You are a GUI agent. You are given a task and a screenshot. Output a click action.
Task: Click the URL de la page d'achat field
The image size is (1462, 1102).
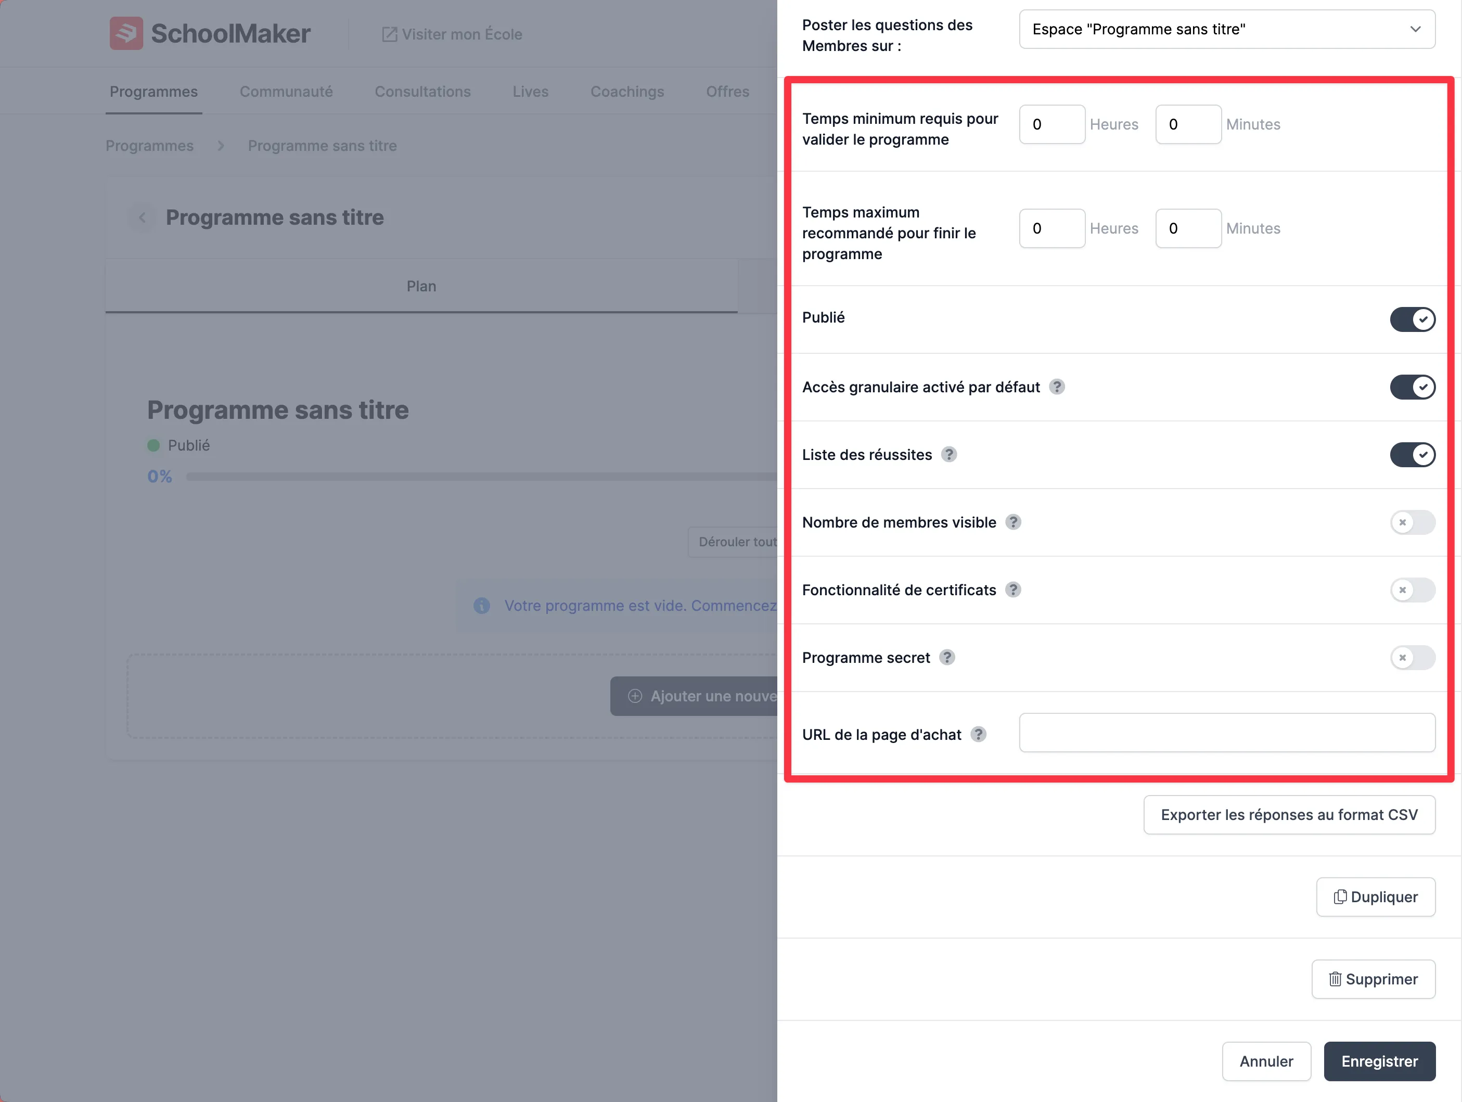(x=1227, y=733)
